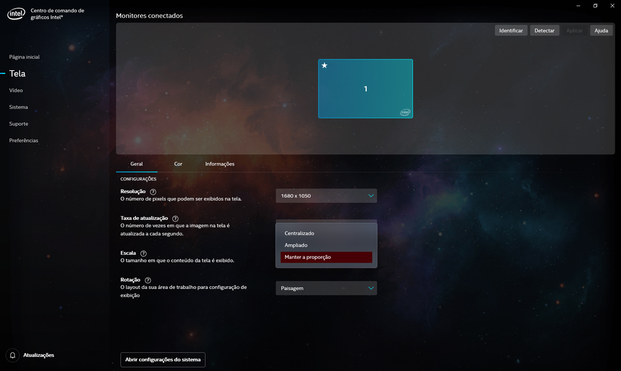621x371 pixels.
Task: Open the Resolução 1680 x 1050 dropdown
Action: (x=326, y=195)
